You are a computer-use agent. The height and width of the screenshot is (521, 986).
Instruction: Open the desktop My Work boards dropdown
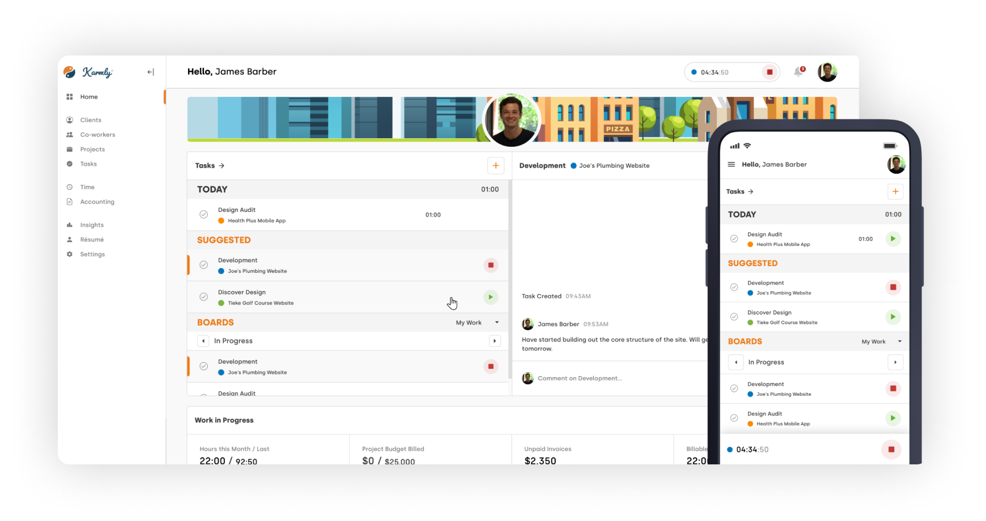[478, 323]
